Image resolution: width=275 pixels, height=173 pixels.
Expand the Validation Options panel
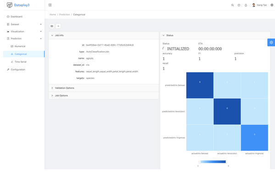click(x=104, y=88)
